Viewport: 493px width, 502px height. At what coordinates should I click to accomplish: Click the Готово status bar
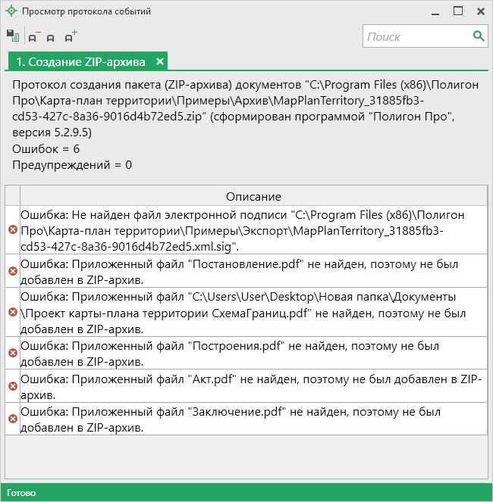246,493
